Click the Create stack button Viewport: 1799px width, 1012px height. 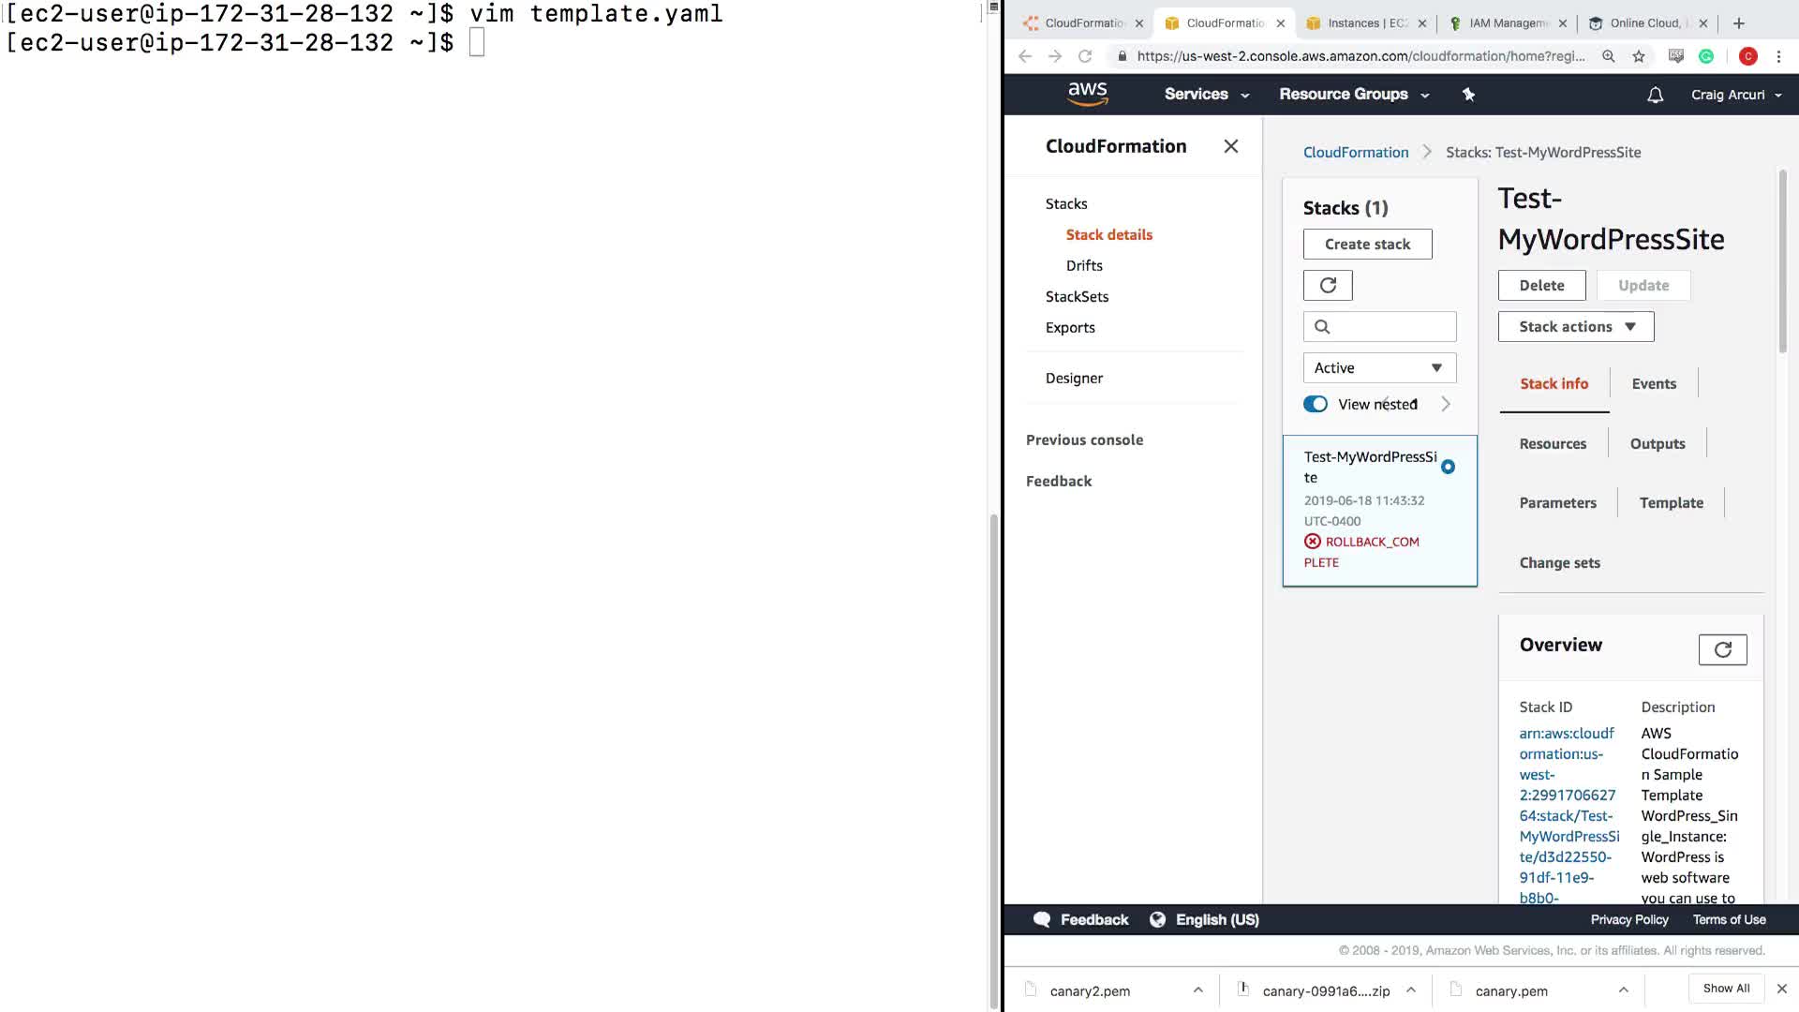(x=1367, y=244)
